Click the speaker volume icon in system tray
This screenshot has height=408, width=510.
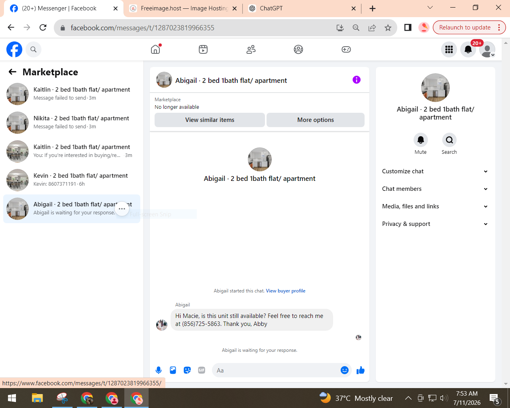[444, 398]
